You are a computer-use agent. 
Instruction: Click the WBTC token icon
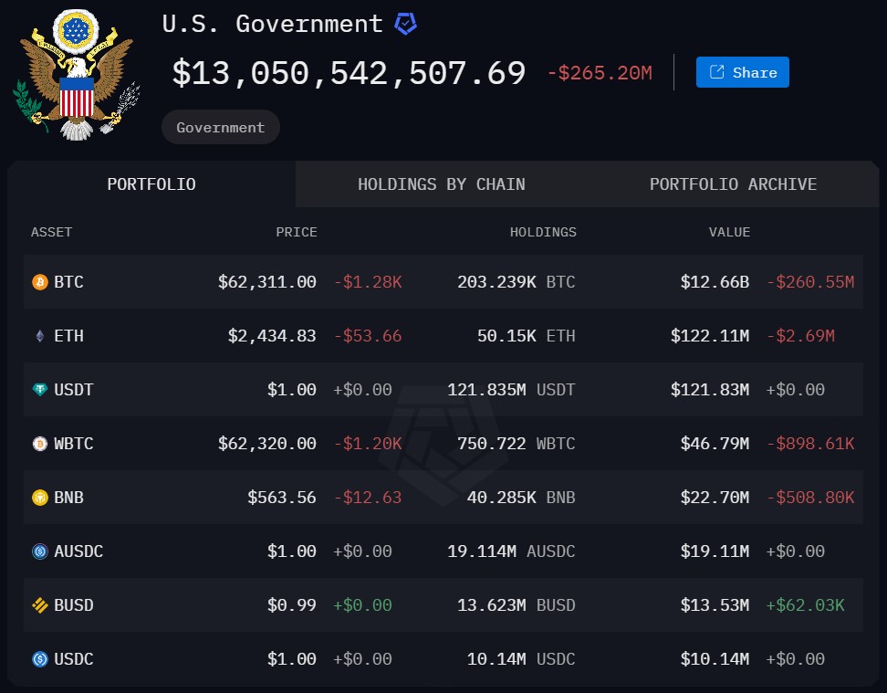click(39, 444)
